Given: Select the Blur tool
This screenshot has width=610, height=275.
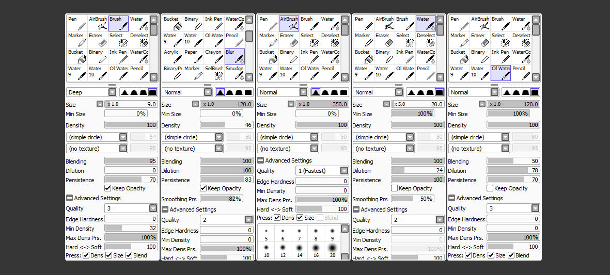Looking at the screenshot, I should tap(234, 56).
